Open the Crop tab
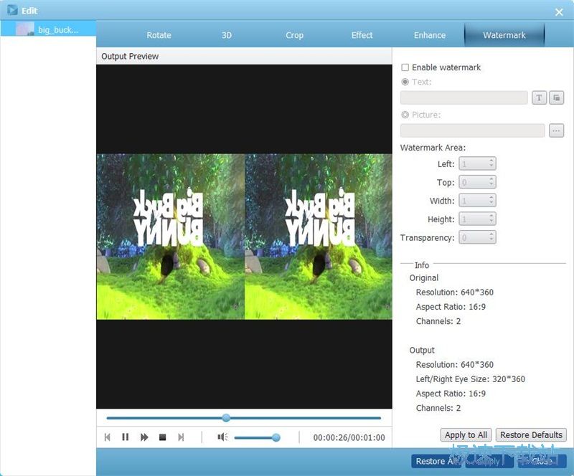 pos(294,35)
